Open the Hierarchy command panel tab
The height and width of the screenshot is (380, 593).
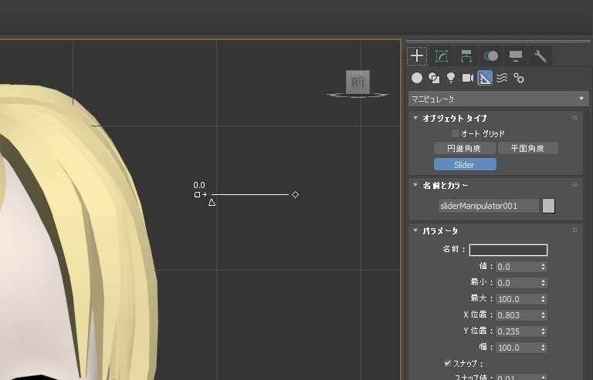click(x=466, y=56)
